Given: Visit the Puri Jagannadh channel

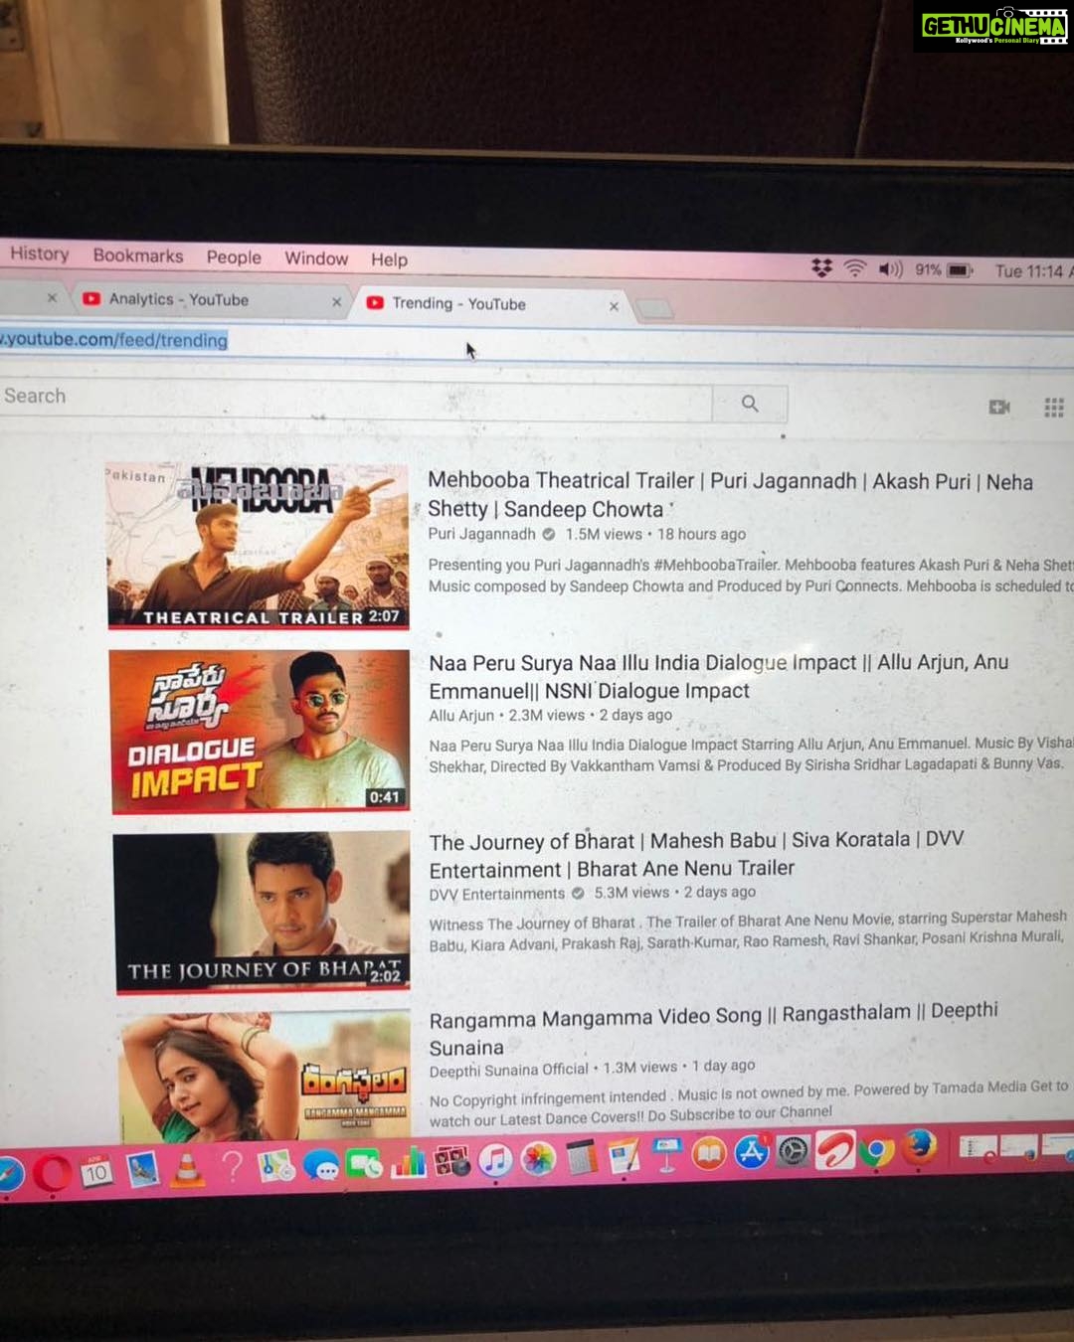Looking at the screenshot, I should pyautogui.click(x=481, y=534).
